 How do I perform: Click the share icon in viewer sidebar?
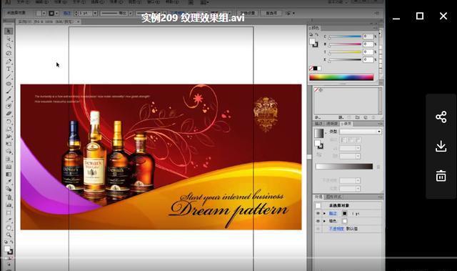(441, 117)
